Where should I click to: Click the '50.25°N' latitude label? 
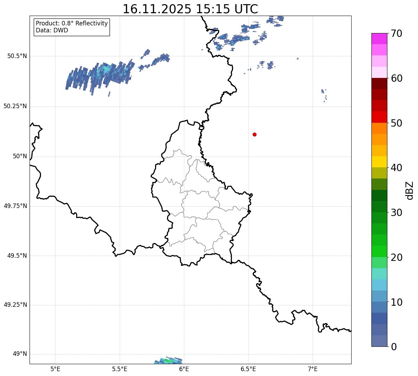tap(15, 106)
